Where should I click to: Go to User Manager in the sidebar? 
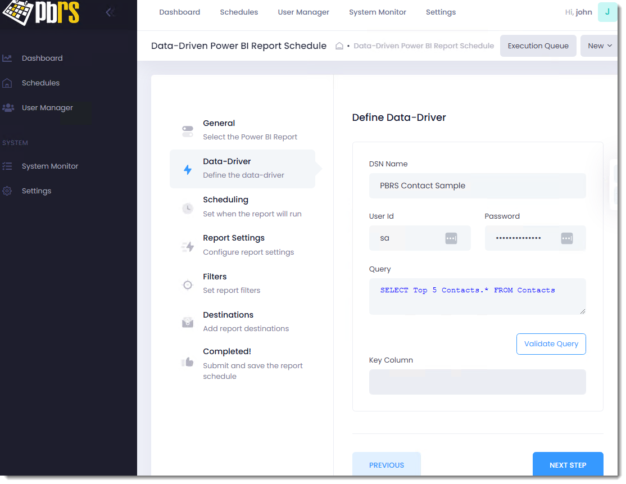click(48, 108)
